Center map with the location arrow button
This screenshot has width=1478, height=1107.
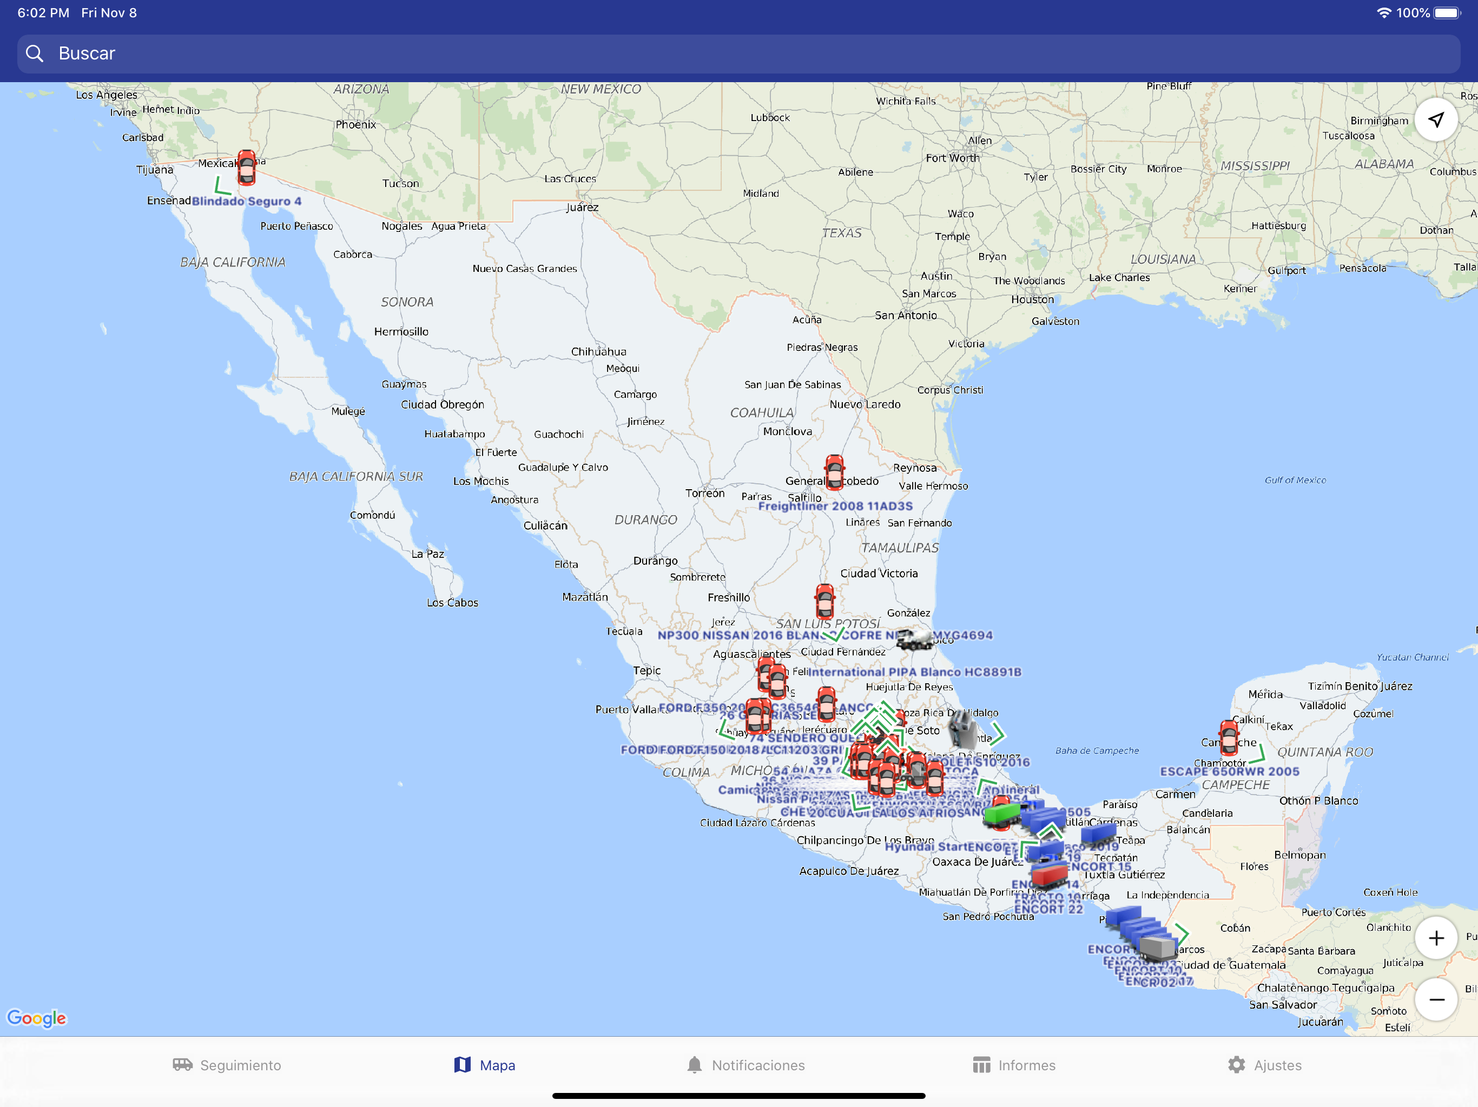tap(1436, 119)
